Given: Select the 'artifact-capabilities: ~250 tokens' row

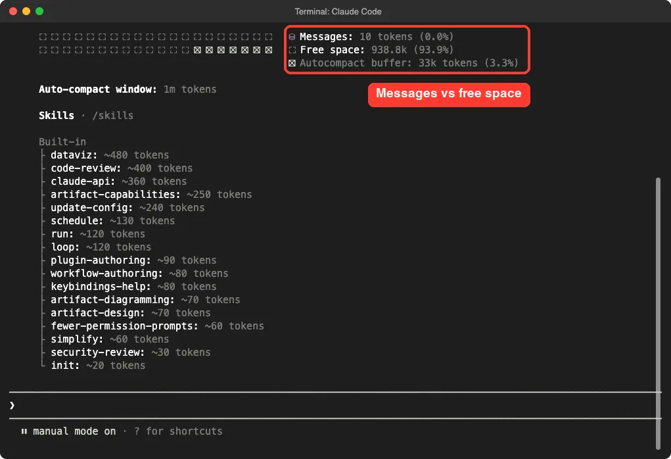Looking at the screenshot, I should [151, 195].
